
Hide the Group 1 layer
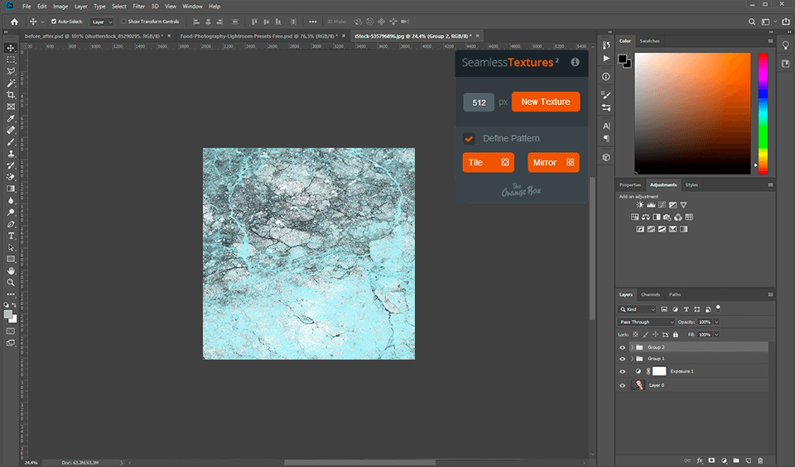pos(623,359)
